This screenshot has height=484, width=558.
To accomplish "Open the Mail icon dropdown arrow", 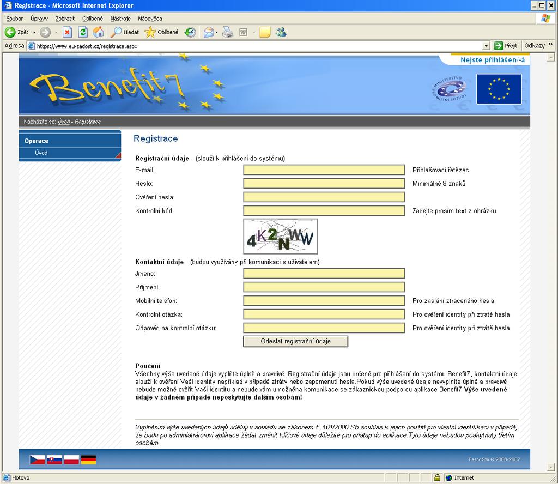I will click(217, 32).
